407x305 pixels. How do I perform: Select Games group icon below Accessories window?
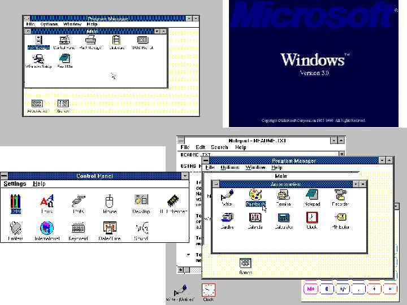[245, 266]
